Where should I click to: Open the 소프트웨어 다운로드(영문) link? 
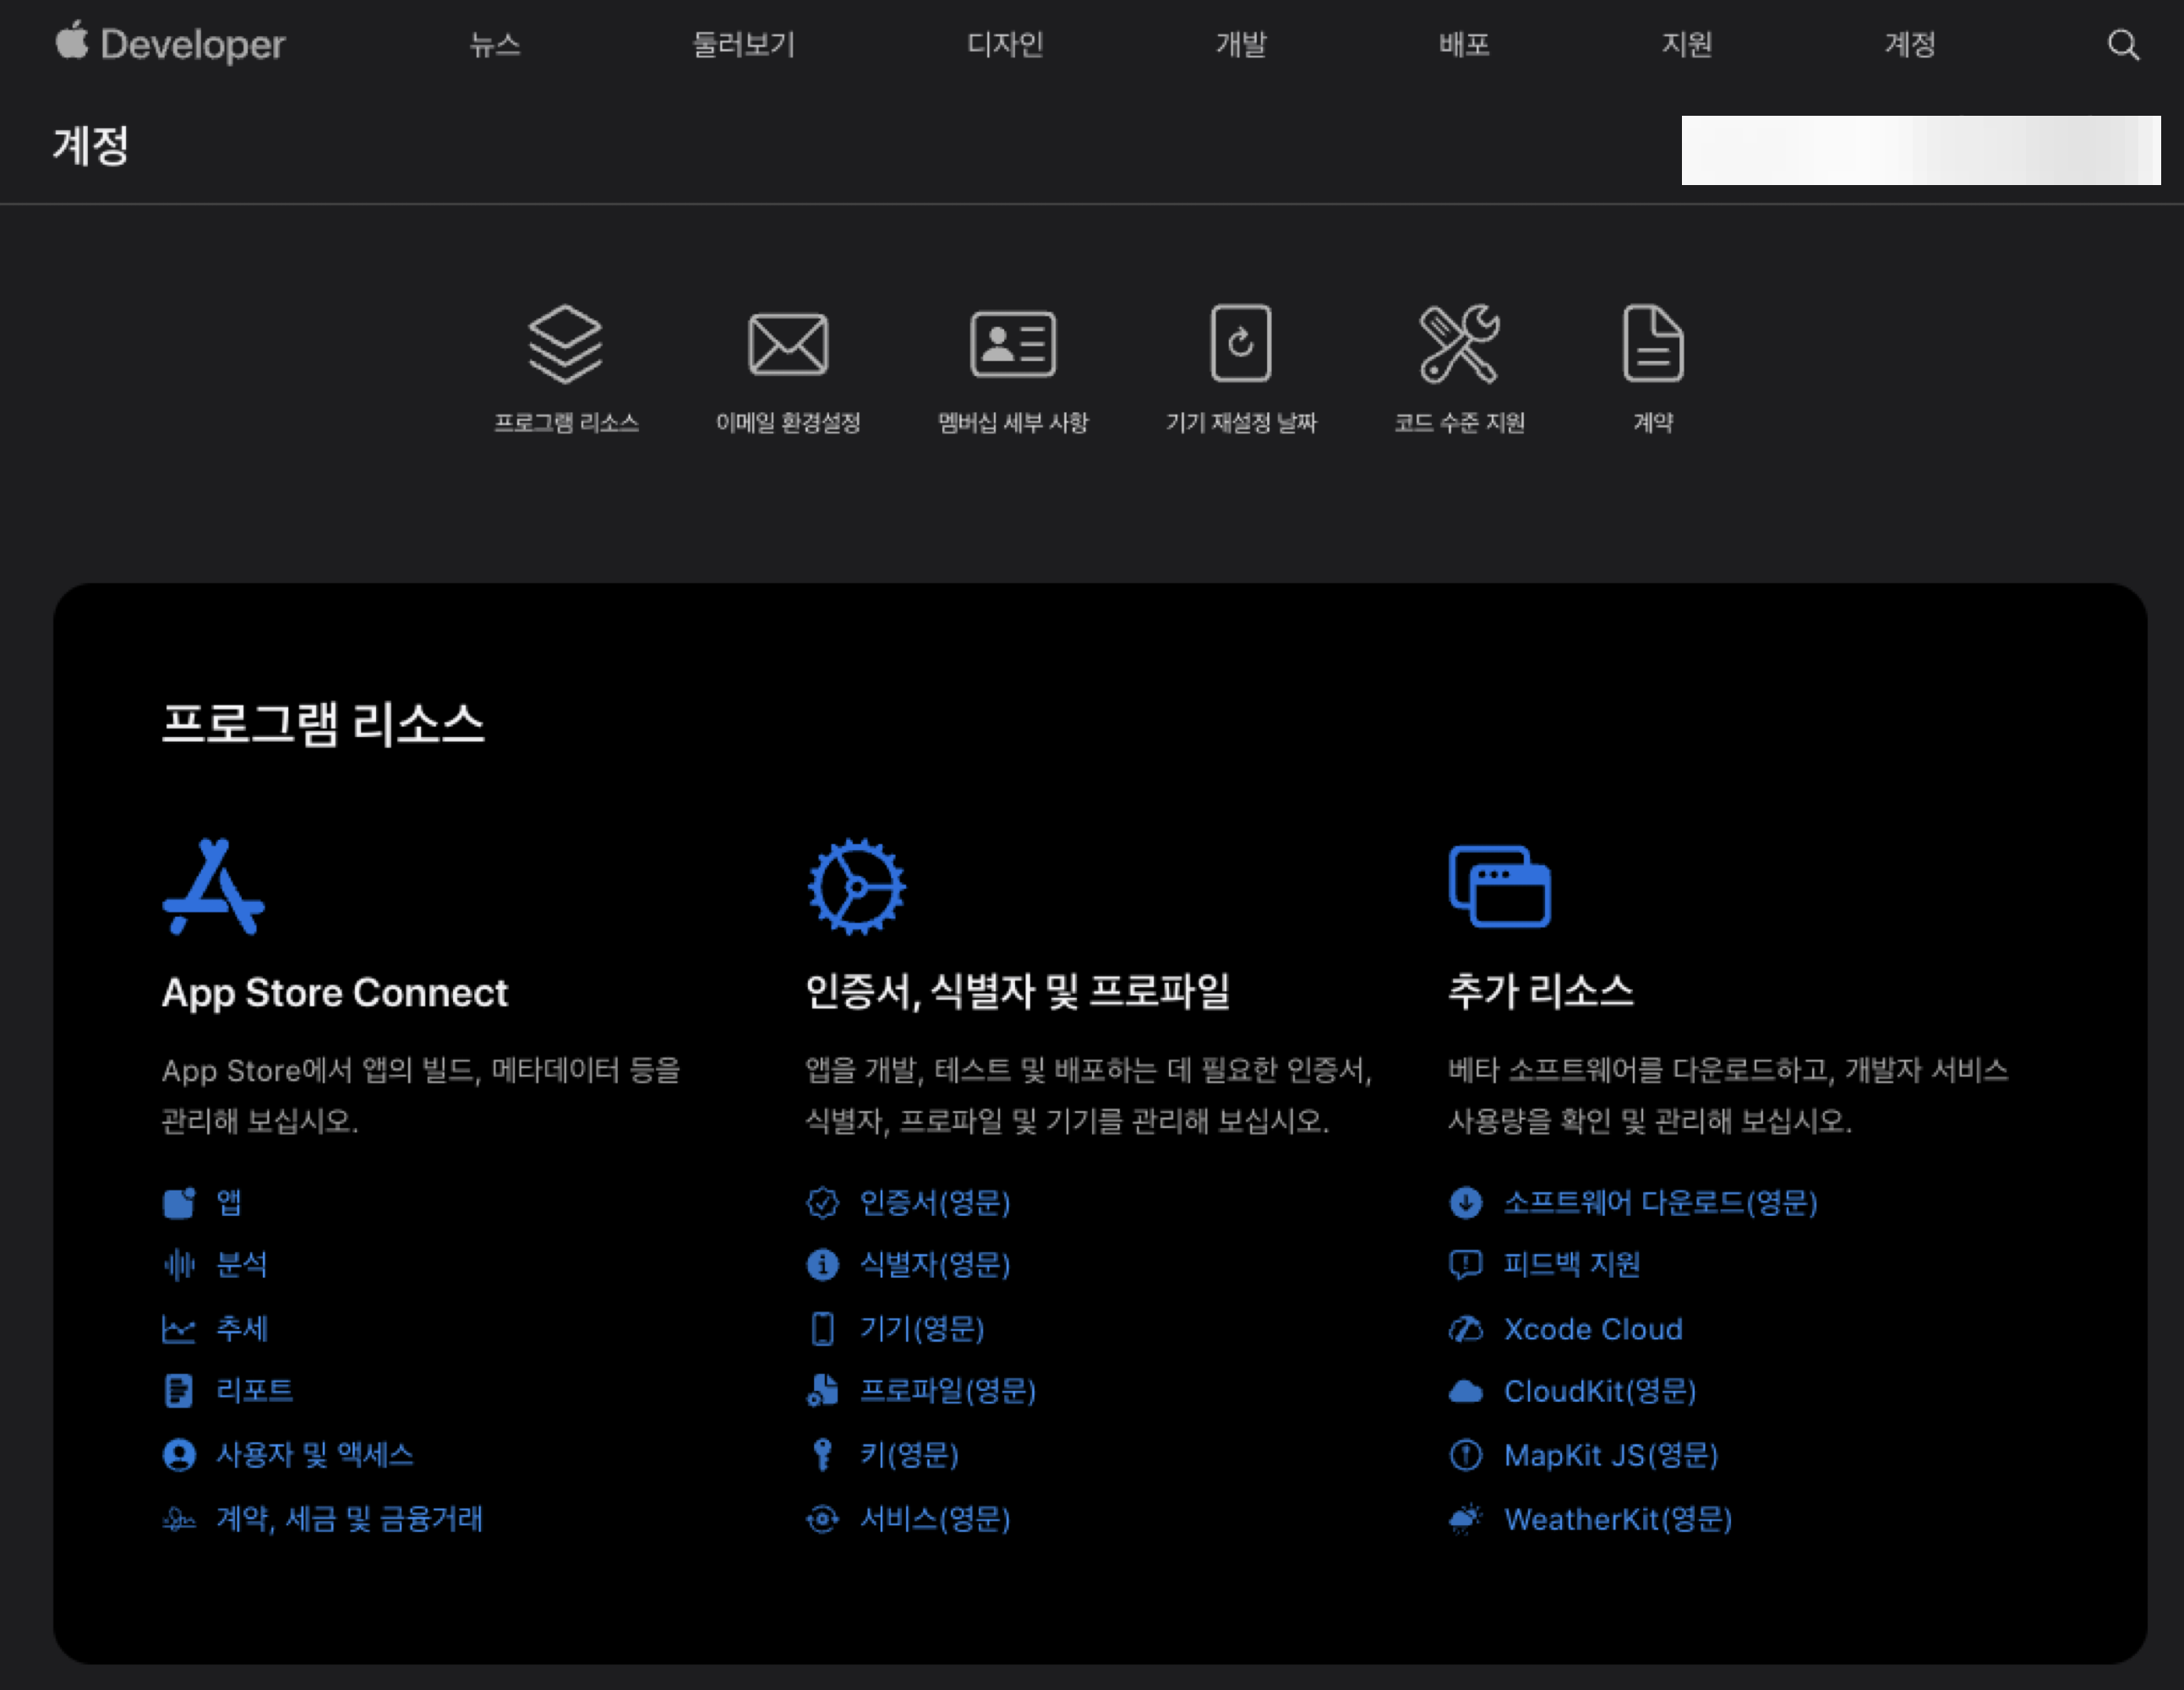coord(1660,1202)
